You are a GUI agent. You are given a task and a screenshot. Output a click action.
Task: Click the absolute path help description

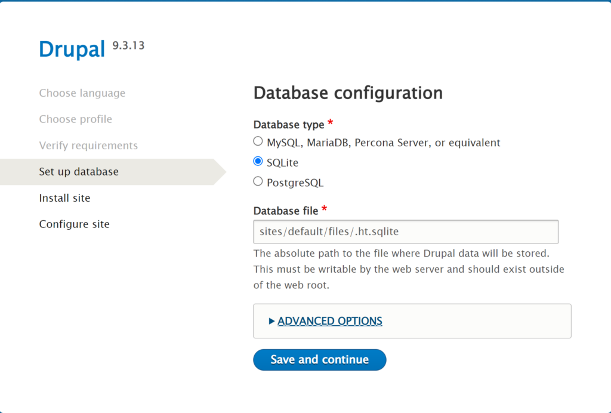tap(409, 269)
